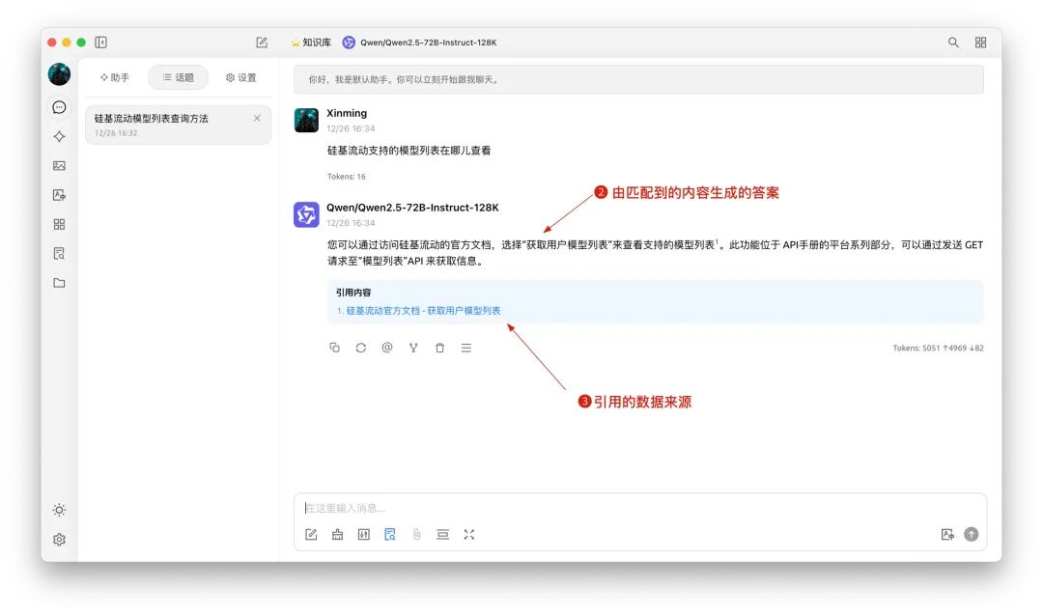Click the @ mention model icon below reply
Image resolution: width=1043 pixels, height=616 pixels.
point(387,348)
